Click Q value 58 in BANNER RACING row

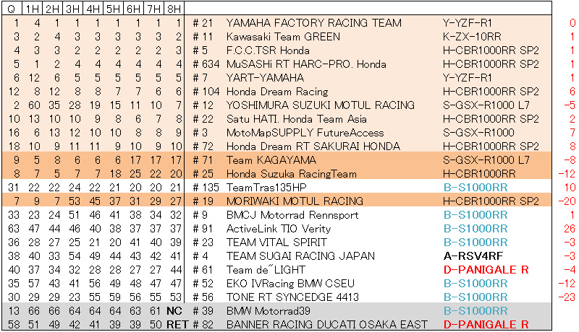point(14,325)
